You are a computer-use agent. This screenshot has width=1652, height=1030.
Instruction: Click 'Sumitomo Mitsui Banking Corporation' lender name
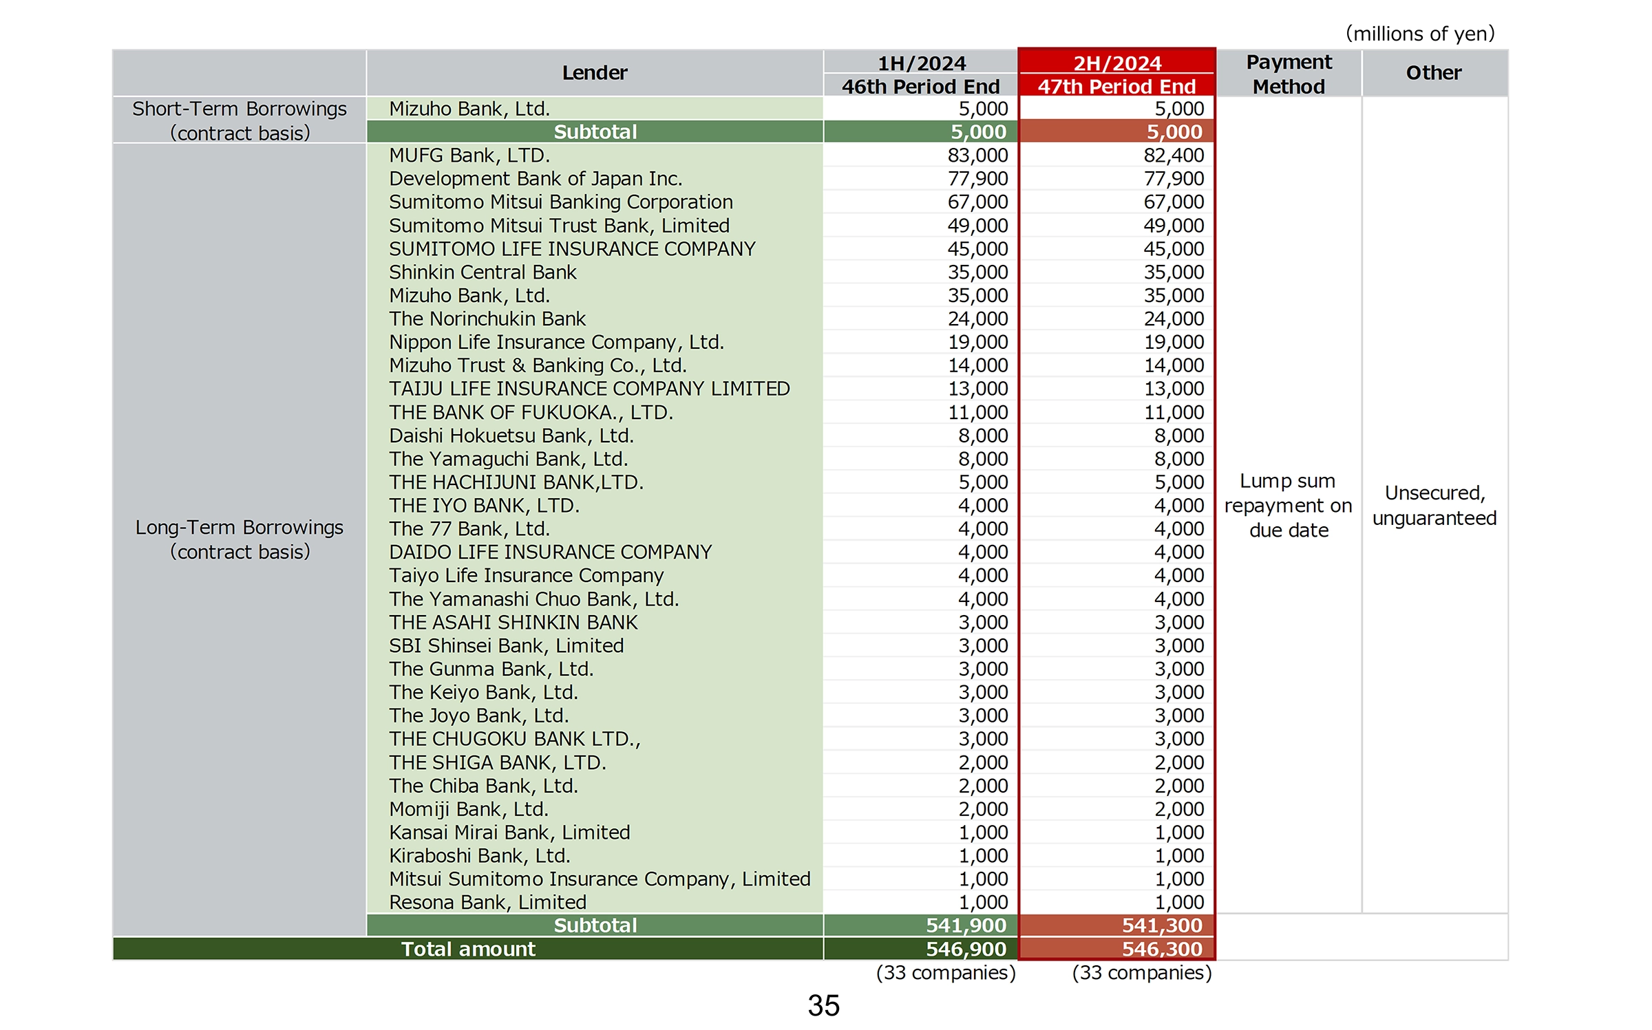click(x=561, y=202)
